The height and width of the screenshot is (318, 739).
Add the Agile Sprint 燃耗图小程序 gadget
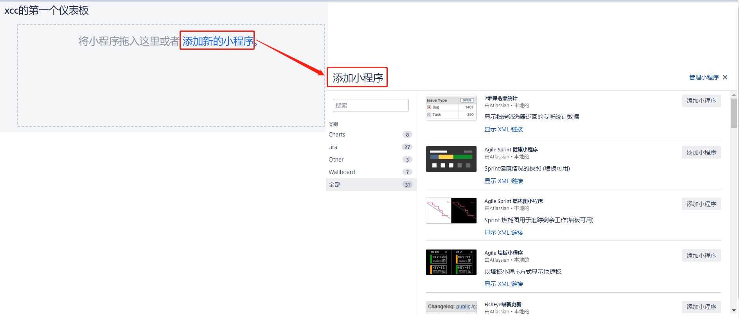pyautogui.click(x=701, y=204)
